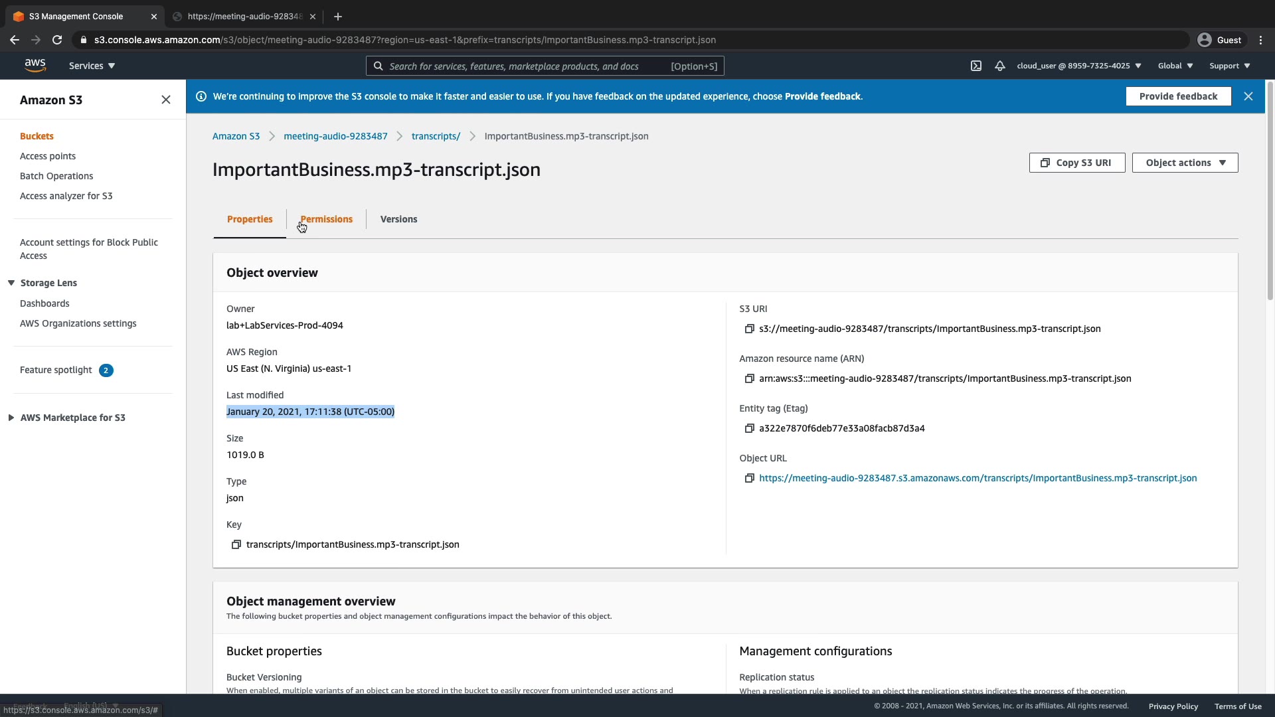Click the AWS logo home icon
Viewport: 1275px width, 717px height.
35,65
